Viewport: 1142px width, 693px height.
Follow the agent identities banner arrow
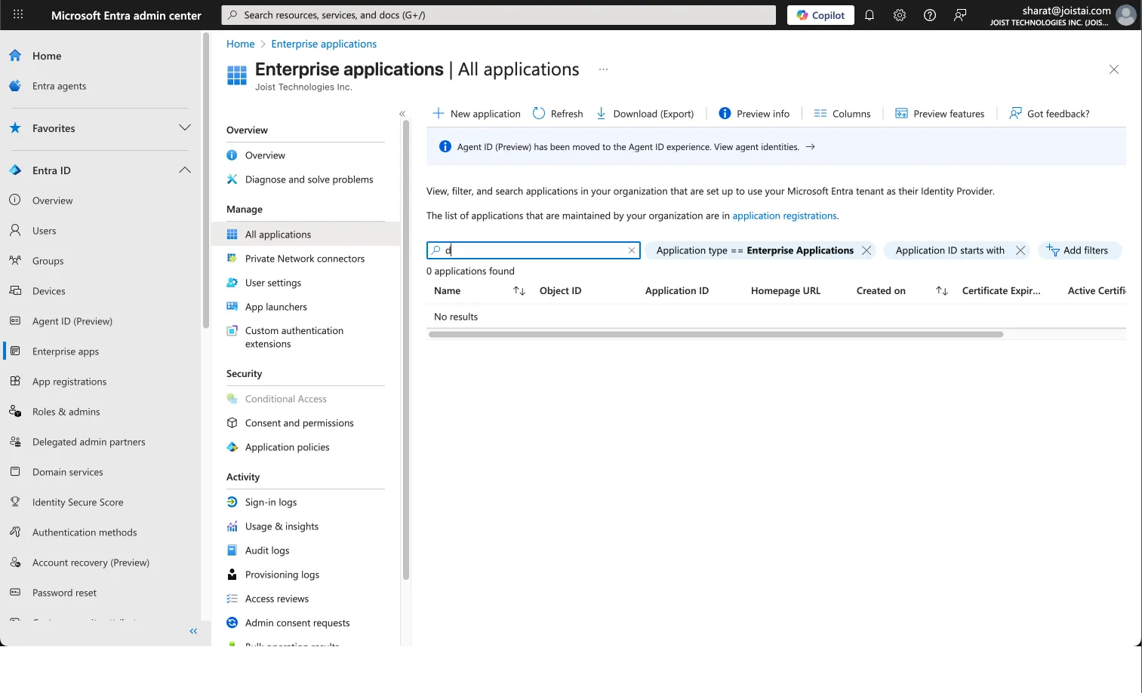click(x=810, y=147)
